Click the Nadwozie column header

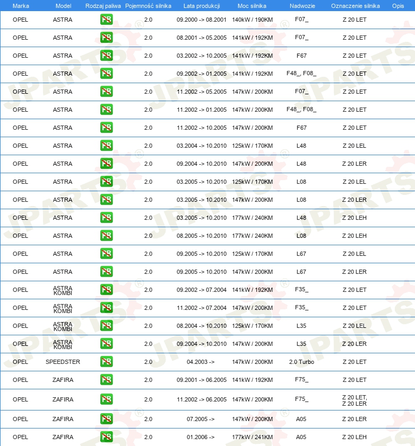pyautogui.click(x=302, y=6)
